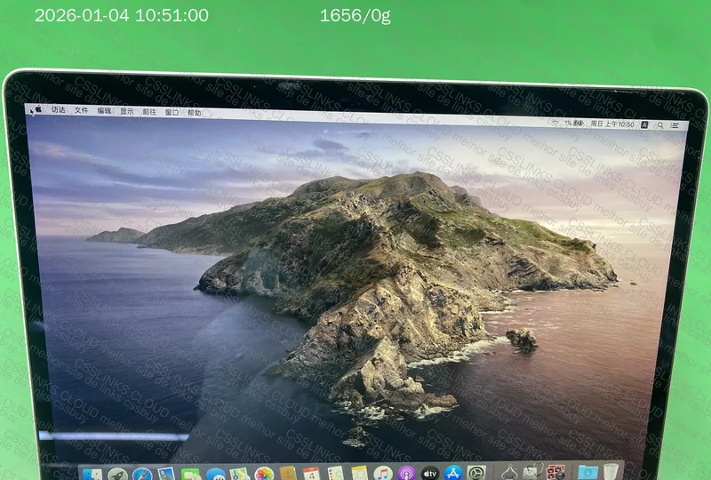Open Notification Center list icon
Screen dimensions: 711x480
675,125
